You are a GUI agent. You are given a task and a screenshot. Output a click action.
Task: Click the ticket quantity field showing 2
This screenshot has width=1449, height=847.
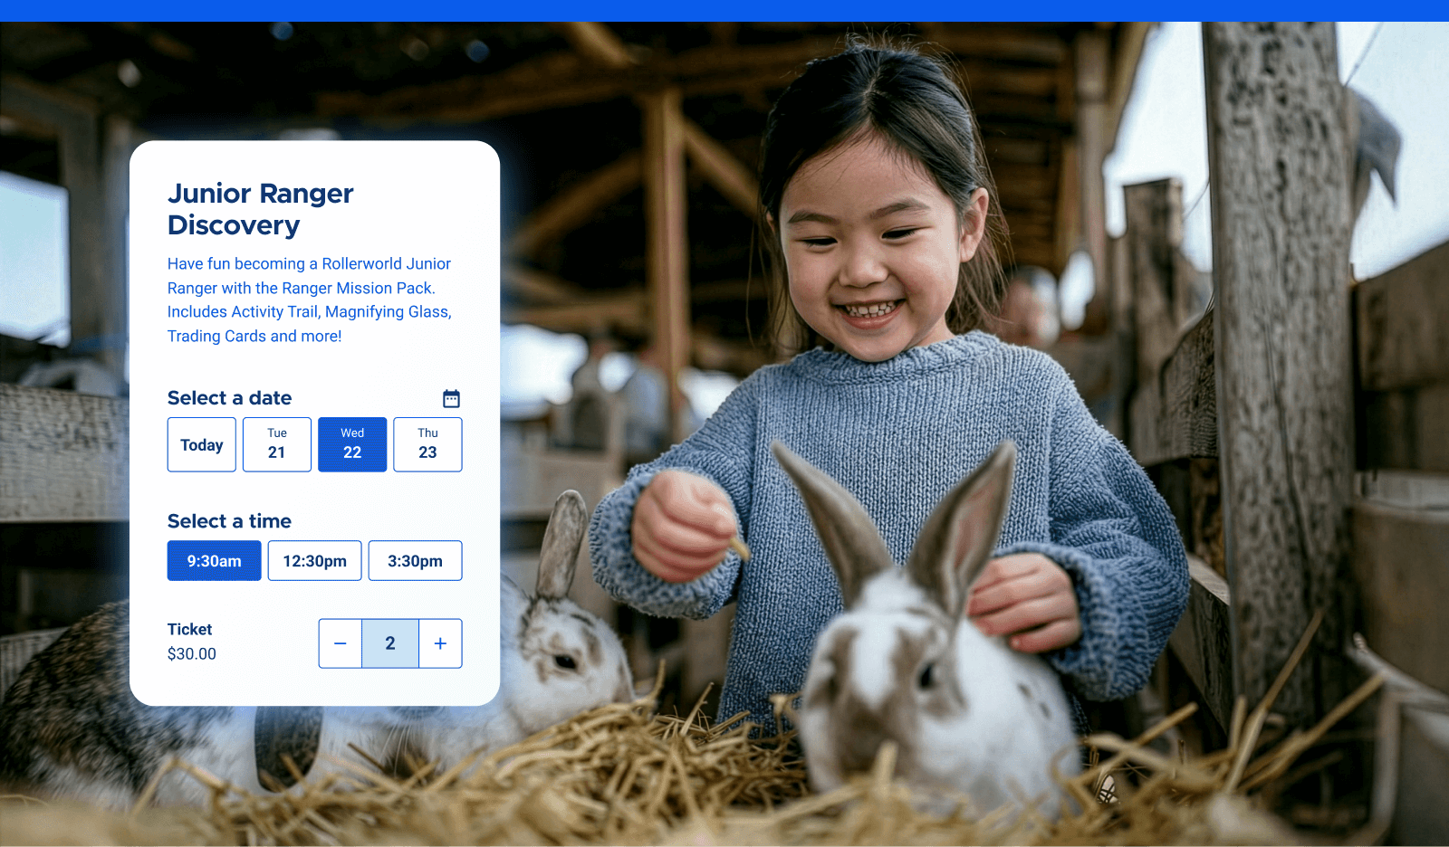(x=390, y=643)
